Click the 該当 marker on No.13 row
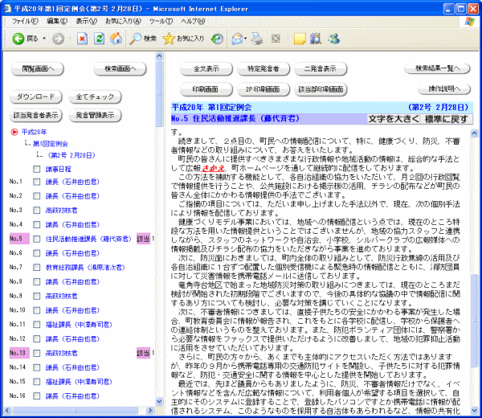Viewport: 482px width, 418px height. pos(144,353)
